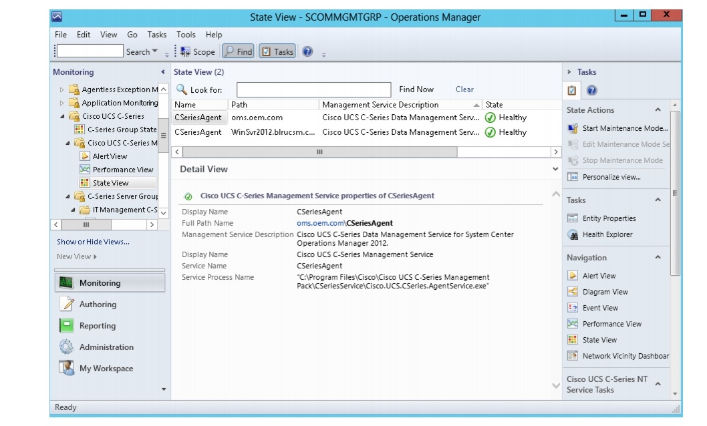This screenshot has height=426, width=707.
Task: Collapse the Cisco UCS C-Series tree node
Action: click(x=61, y=116)
